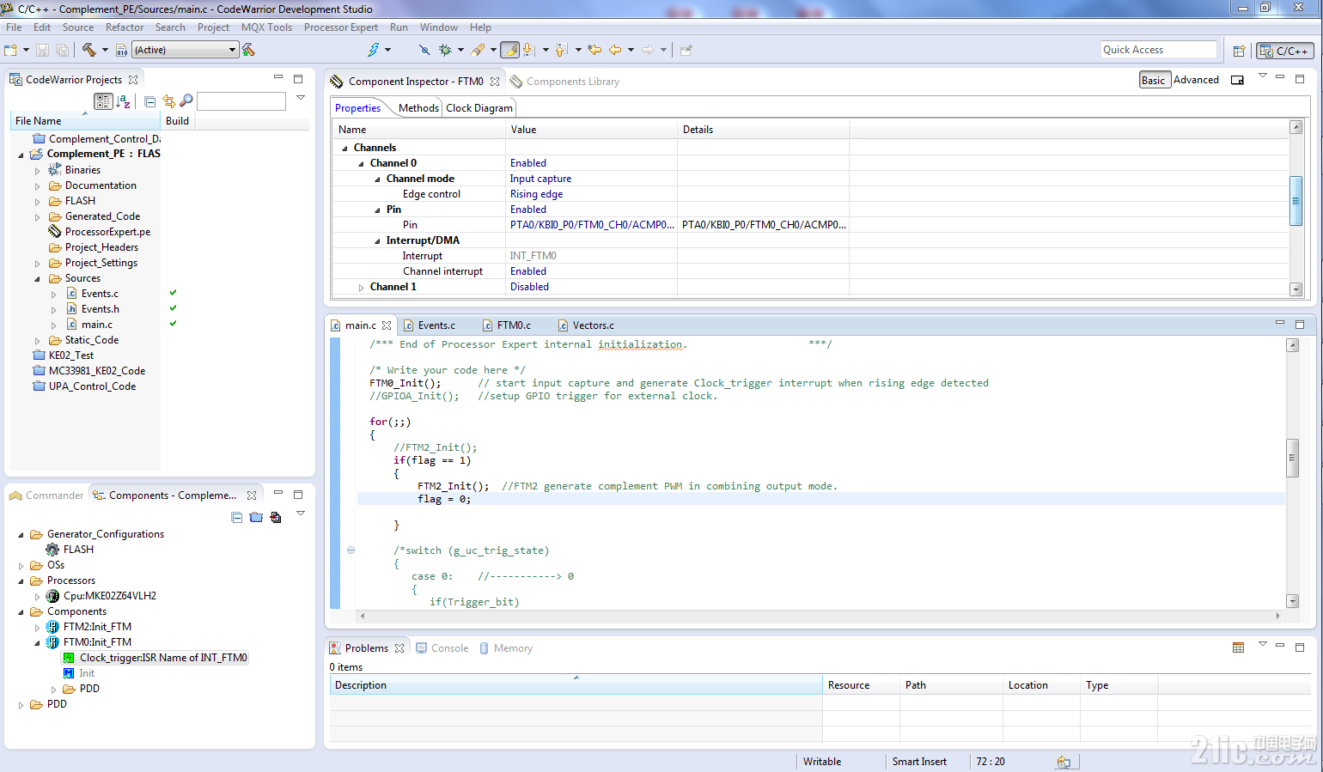Toggle Link with Editor arrows icon

click(168, 101)
